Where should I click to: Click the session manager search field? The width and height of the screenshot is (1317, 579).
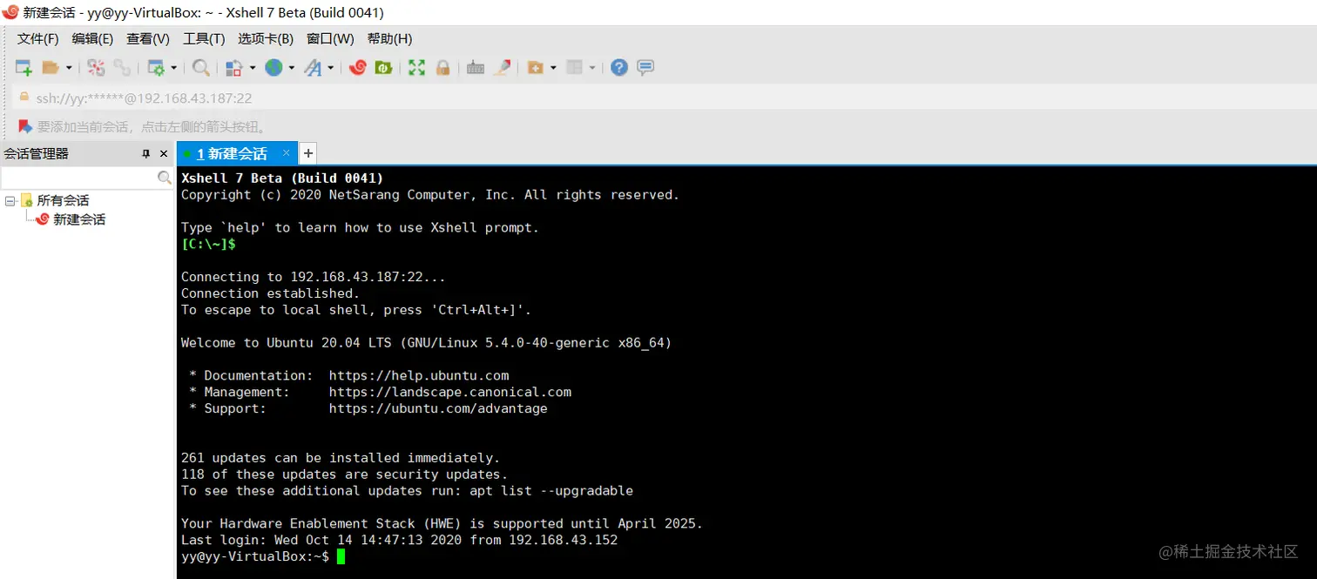click(78, 178)
